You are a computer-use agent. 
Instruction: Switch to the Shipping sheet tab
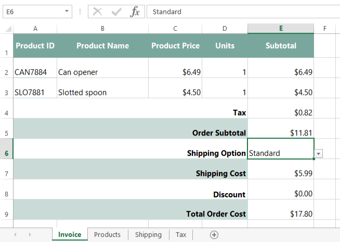[148, 235]
